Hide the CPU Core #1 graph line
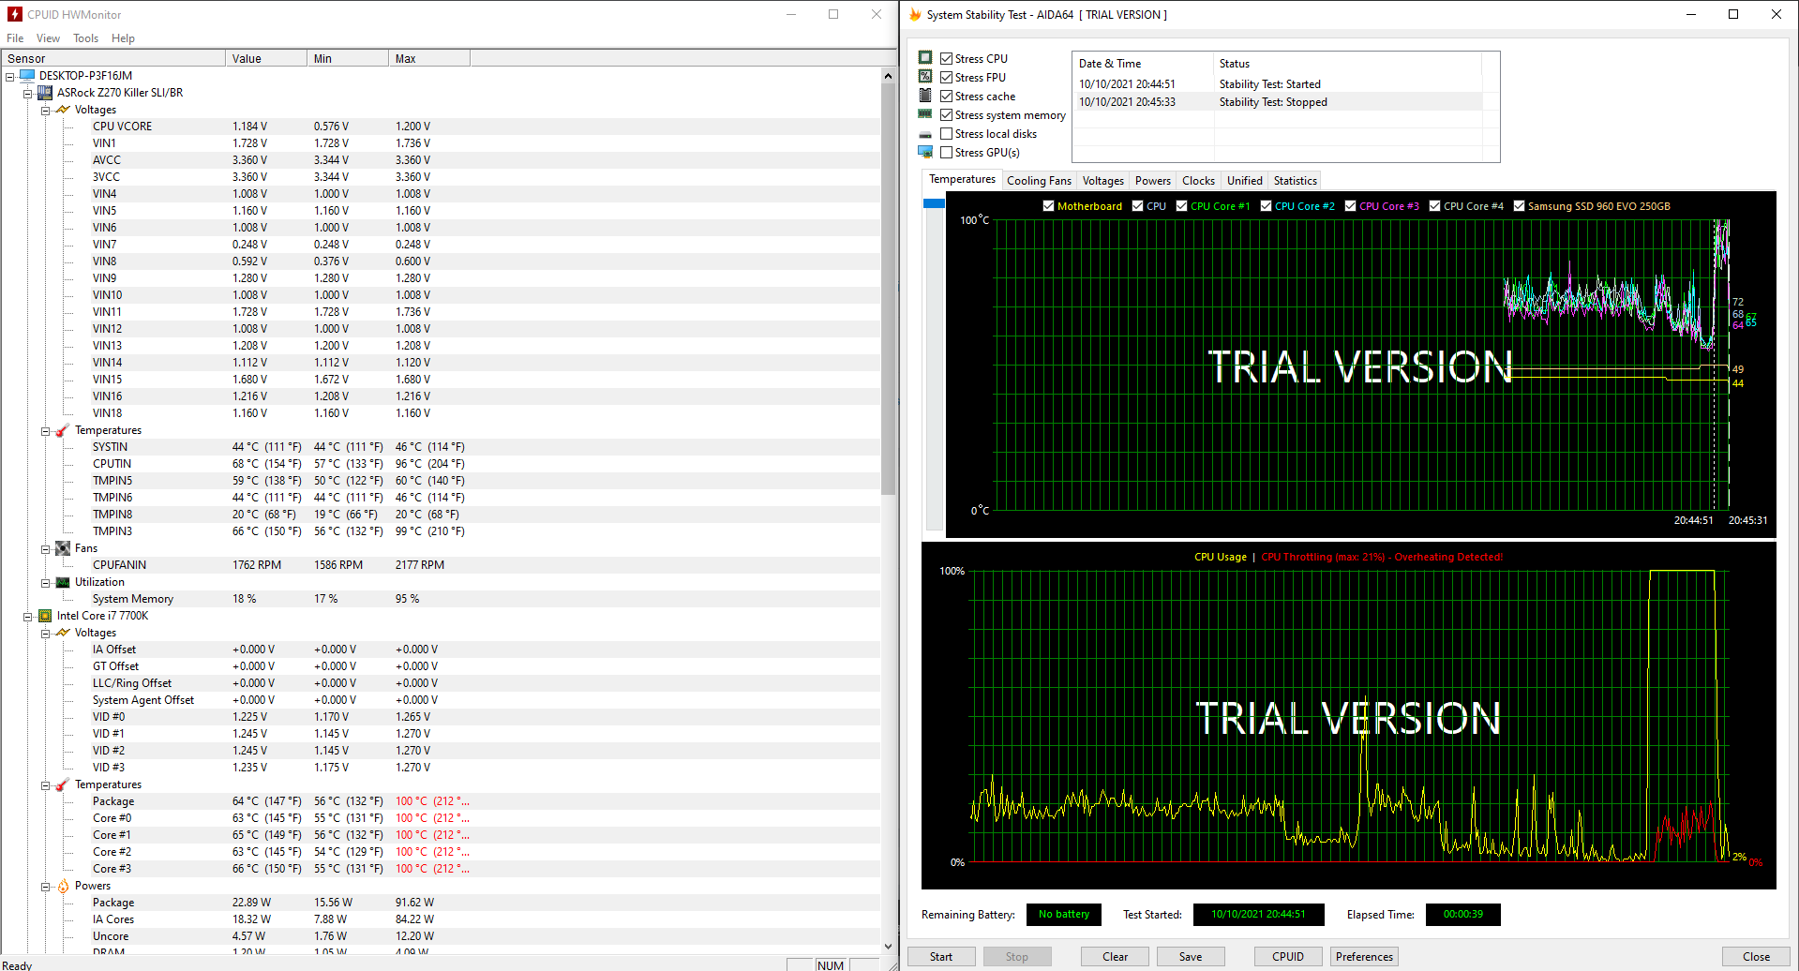Image resolution: width=1799 pixels, height=971 pixels. click(1181, 206)
